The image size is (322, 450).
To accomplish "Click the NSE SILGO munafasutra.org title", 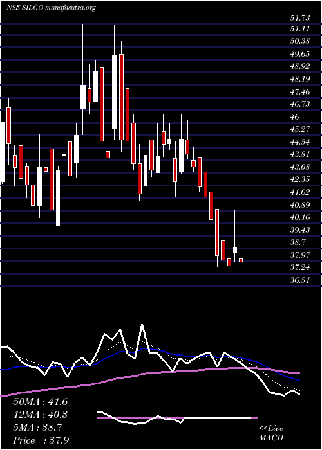I will [x=51, y=8].
